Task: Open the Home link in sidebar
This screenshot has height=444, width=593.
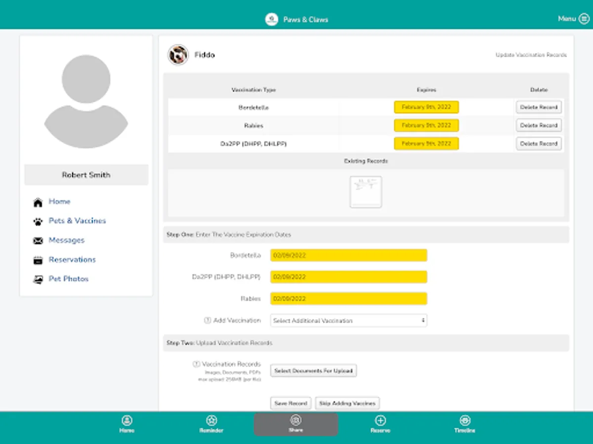Action: (x=59, y=202)
